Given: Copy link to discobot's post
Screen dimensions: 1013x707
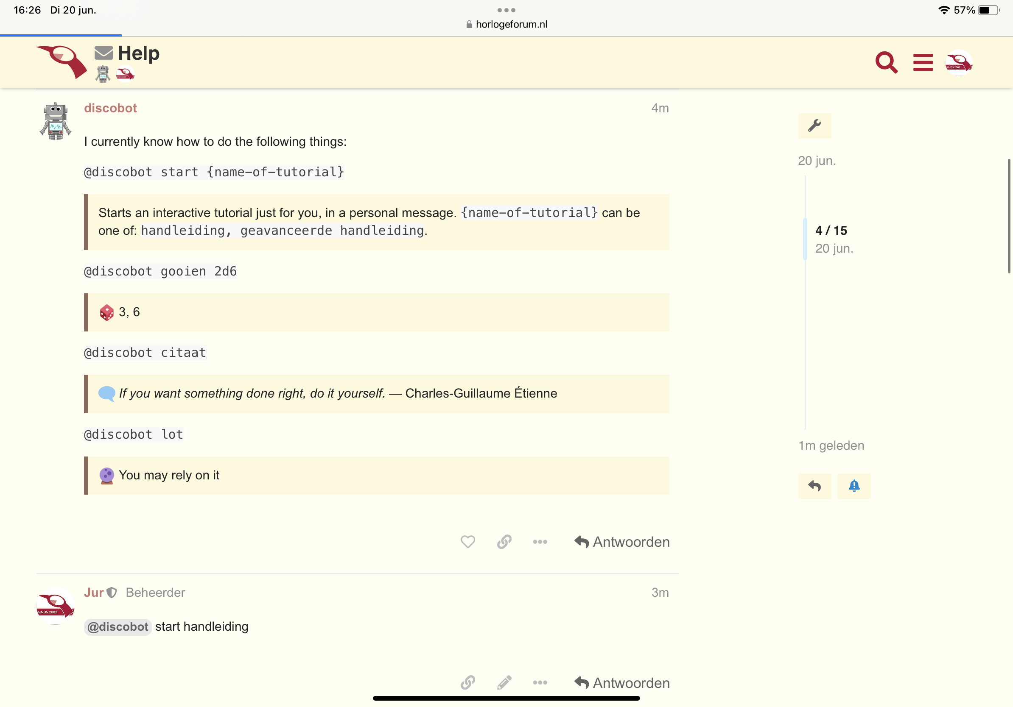Looking at the screenshot, I should point(504,541).
